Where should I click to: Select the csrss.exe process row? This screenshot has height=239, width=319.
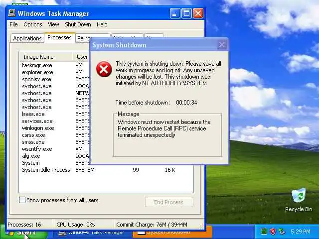click(x=55, y=135)
